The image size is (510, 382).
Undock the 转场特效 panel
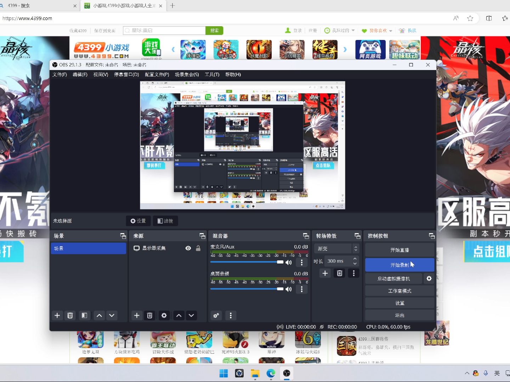pyautogui.click(x=357, y=236)
